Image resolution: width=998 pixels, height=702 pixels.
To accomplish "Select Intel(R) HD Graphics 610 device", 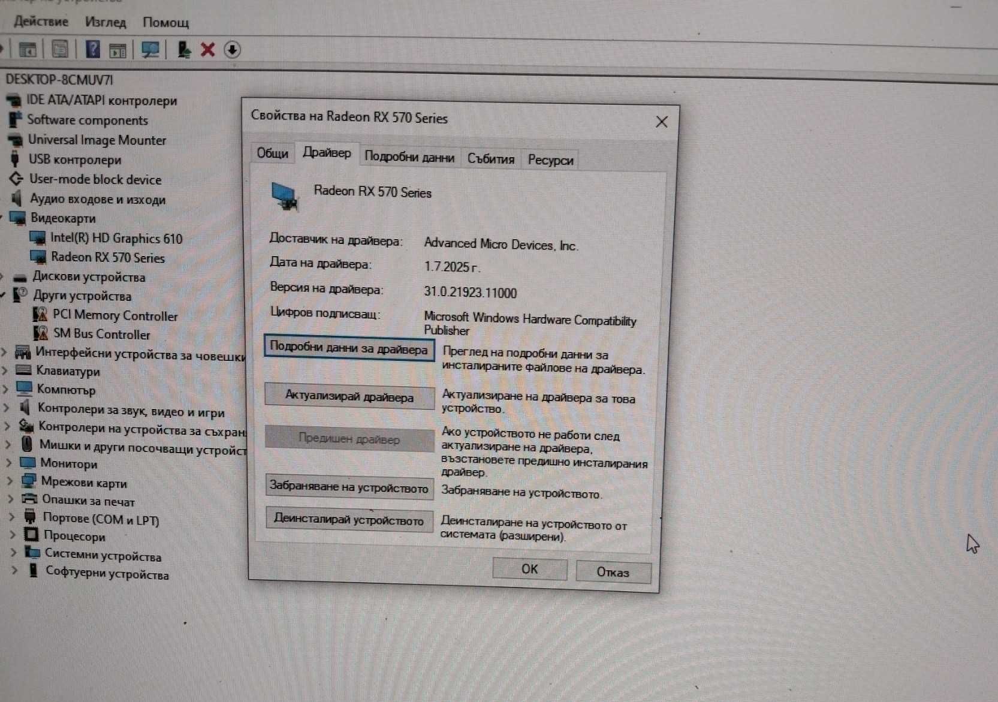I will (116, 239).
